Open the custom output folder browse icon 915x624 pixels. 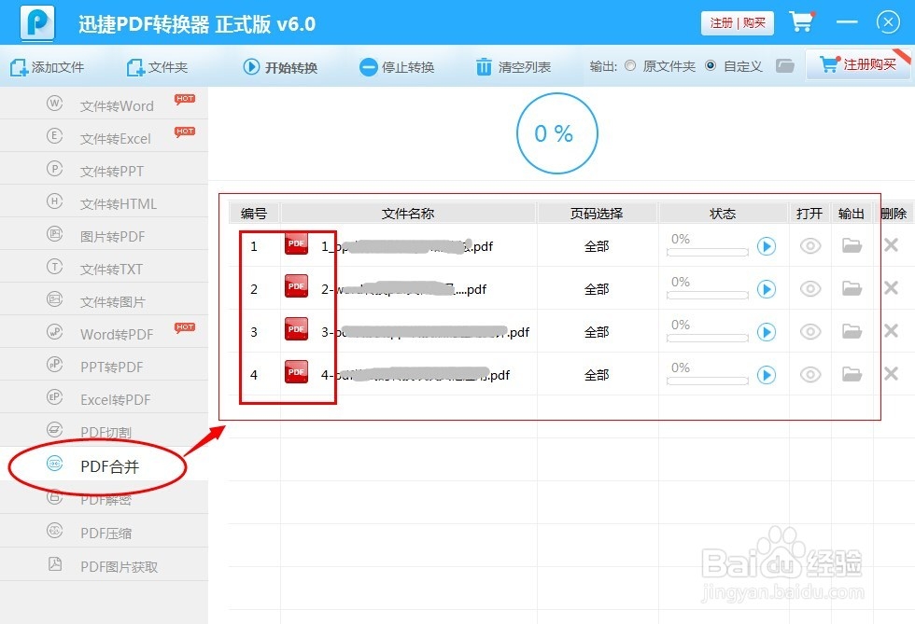785,66
